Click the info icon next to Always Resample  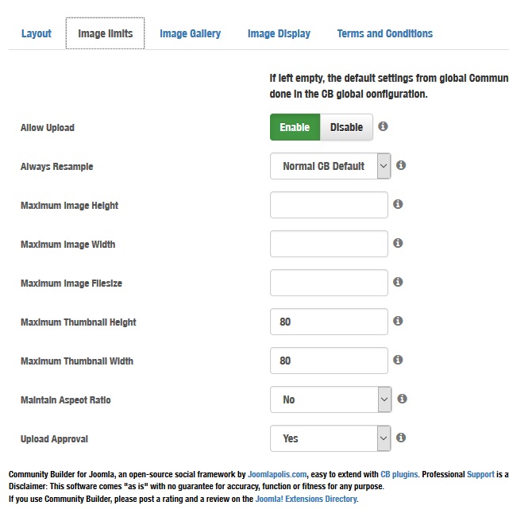(x=401, y=165)
